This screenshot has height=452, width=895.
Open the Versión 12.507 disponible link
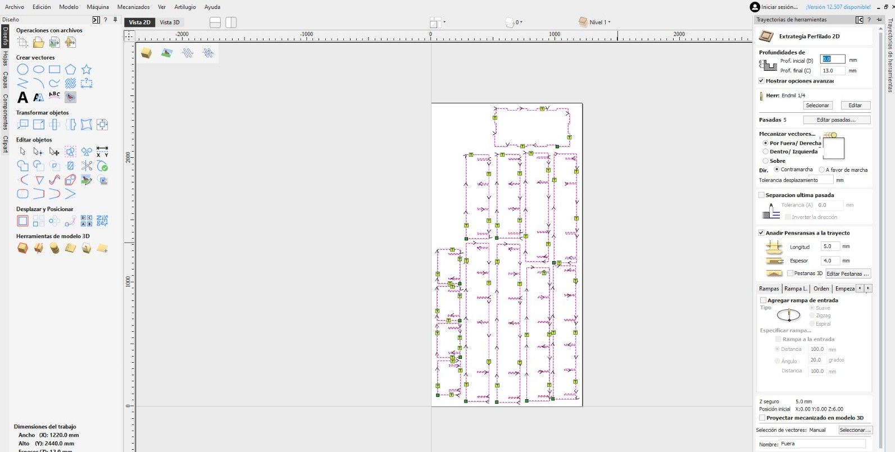(x=838, y=7)
